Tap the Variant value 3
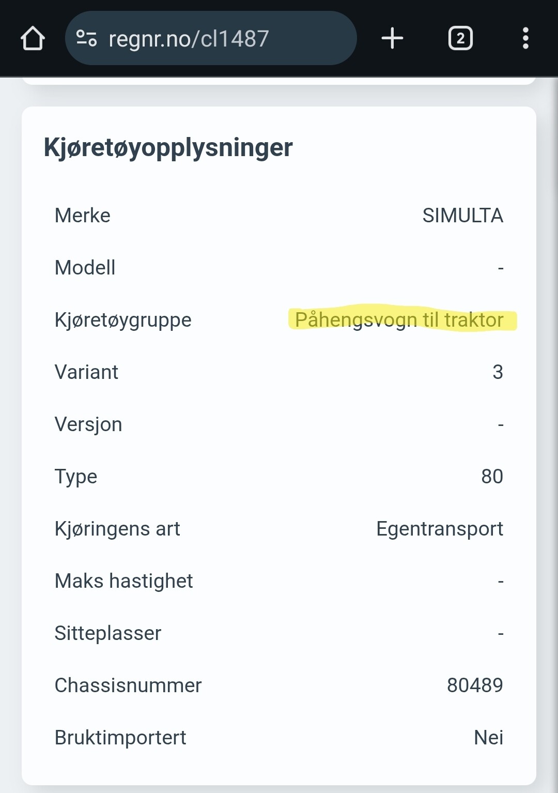Screen dimensions: 558x793 (498, 372)
